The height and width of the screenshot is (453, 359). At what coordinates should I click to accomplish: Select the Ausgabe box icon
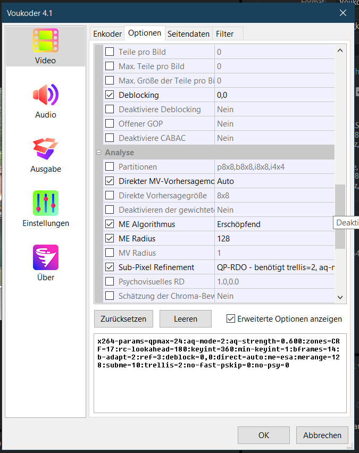point(45,150)
